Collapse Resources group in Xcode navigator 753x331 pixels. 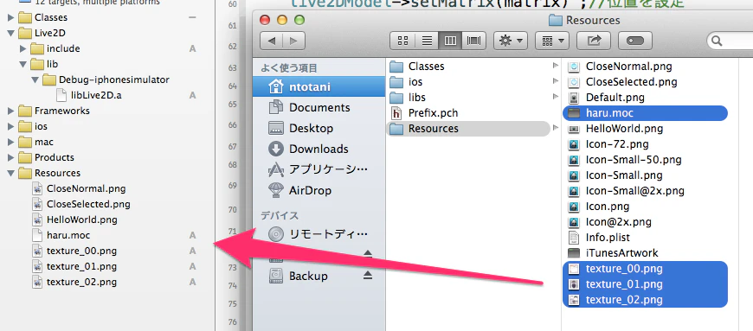point(10,173)
